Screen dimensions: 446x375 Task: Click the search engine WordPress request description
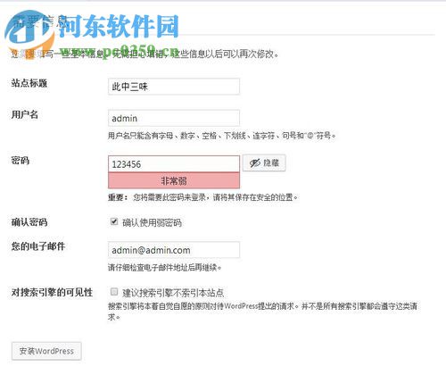pyautogui.click(x=262, y=312)
